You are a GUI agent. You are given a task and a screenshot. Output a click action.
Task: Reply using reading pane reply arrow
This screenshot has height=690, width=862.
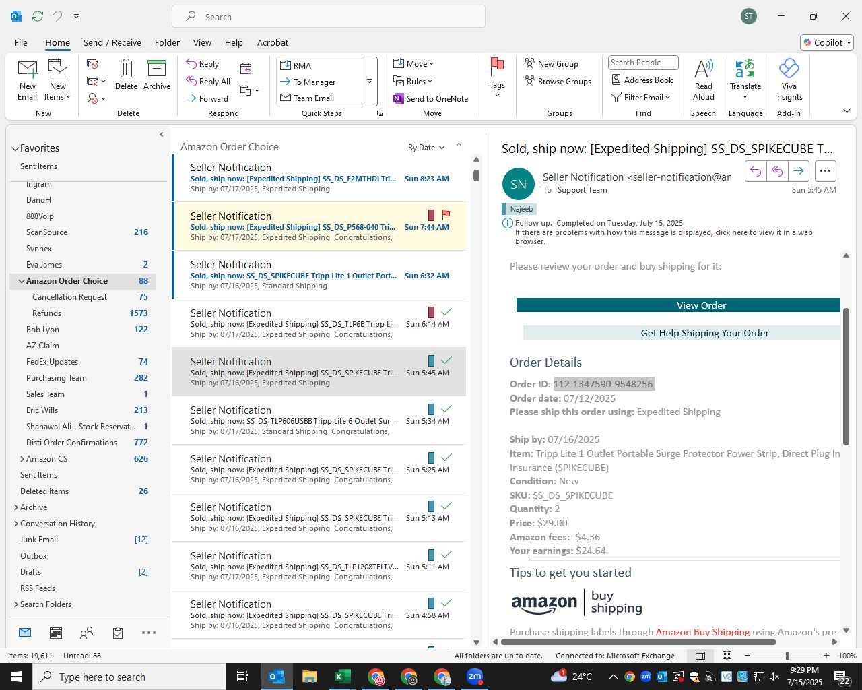coord(756,171)
